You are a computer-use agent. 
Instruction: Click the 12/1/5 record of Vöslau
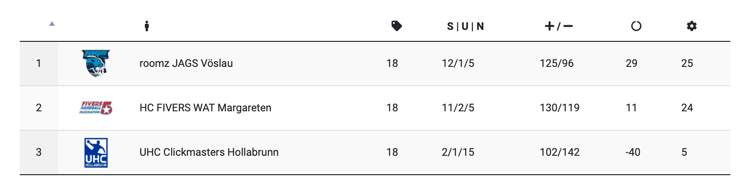click(x=458, y=63)
